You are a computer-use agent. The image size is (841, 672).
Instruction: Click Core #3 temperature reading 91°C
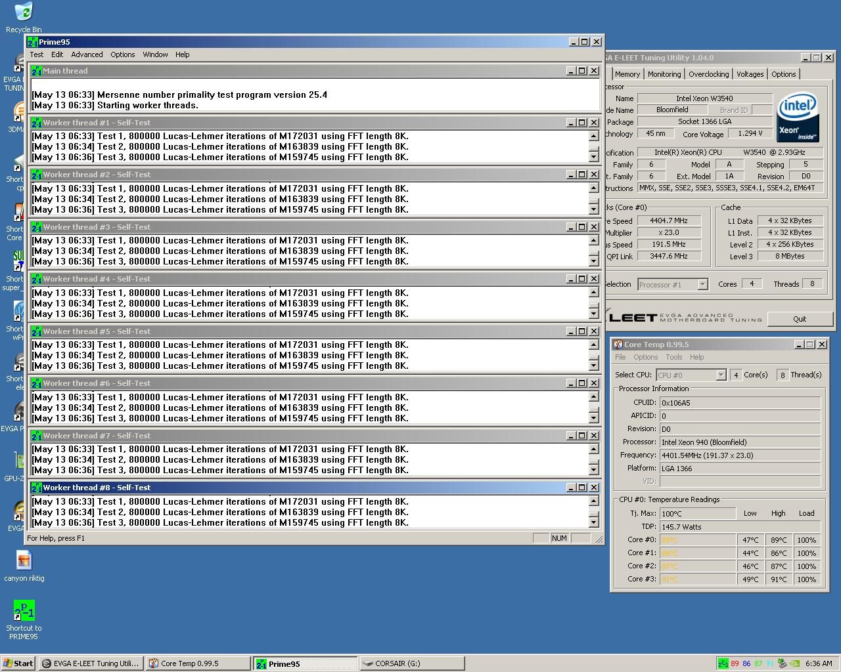click(698, 579)
